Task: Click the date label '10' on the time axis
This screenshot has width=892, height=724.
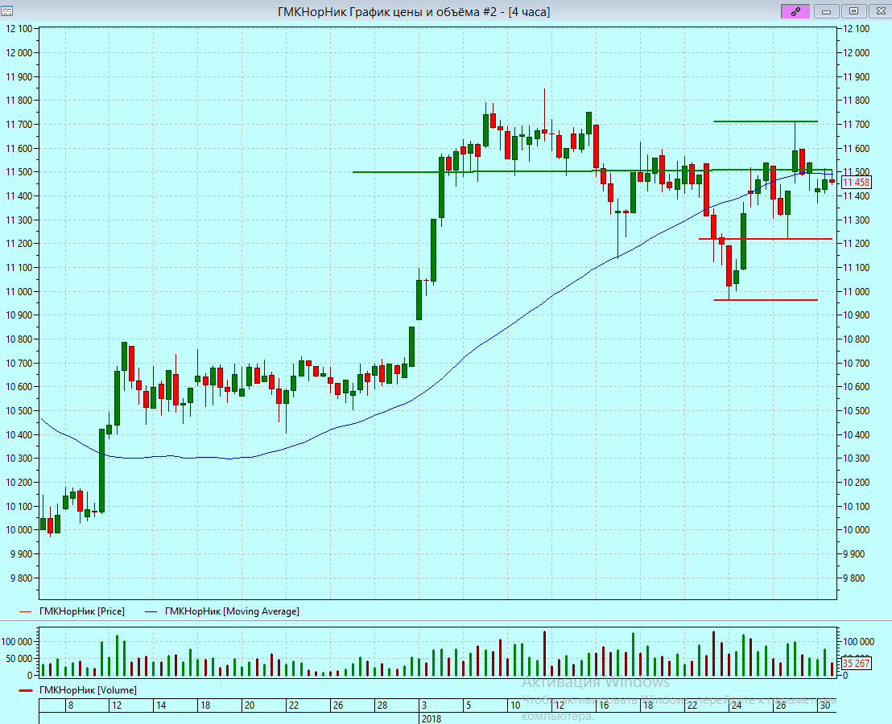Action: coord(515,705)
